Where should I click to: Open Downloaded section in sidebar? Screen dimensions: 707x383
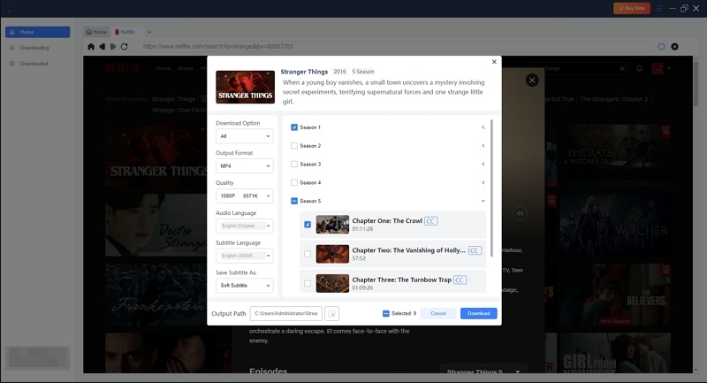(37, 64)
